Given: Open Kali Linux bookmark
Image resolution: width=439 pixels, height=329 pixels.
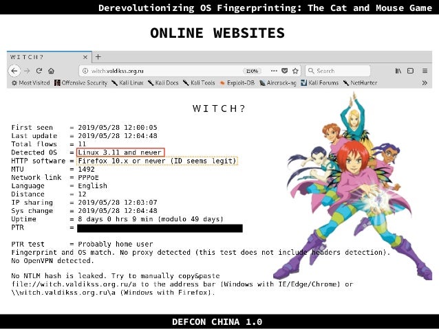Looking at the screenshot, I should pyautogui.click(x=127, y=82).
